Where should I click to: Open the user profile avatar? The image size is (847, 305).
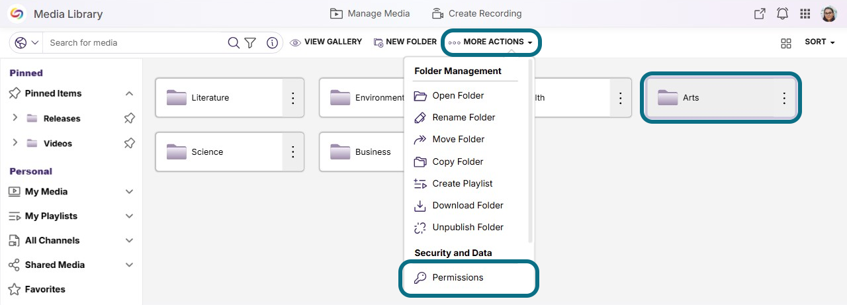coord(828,14)
